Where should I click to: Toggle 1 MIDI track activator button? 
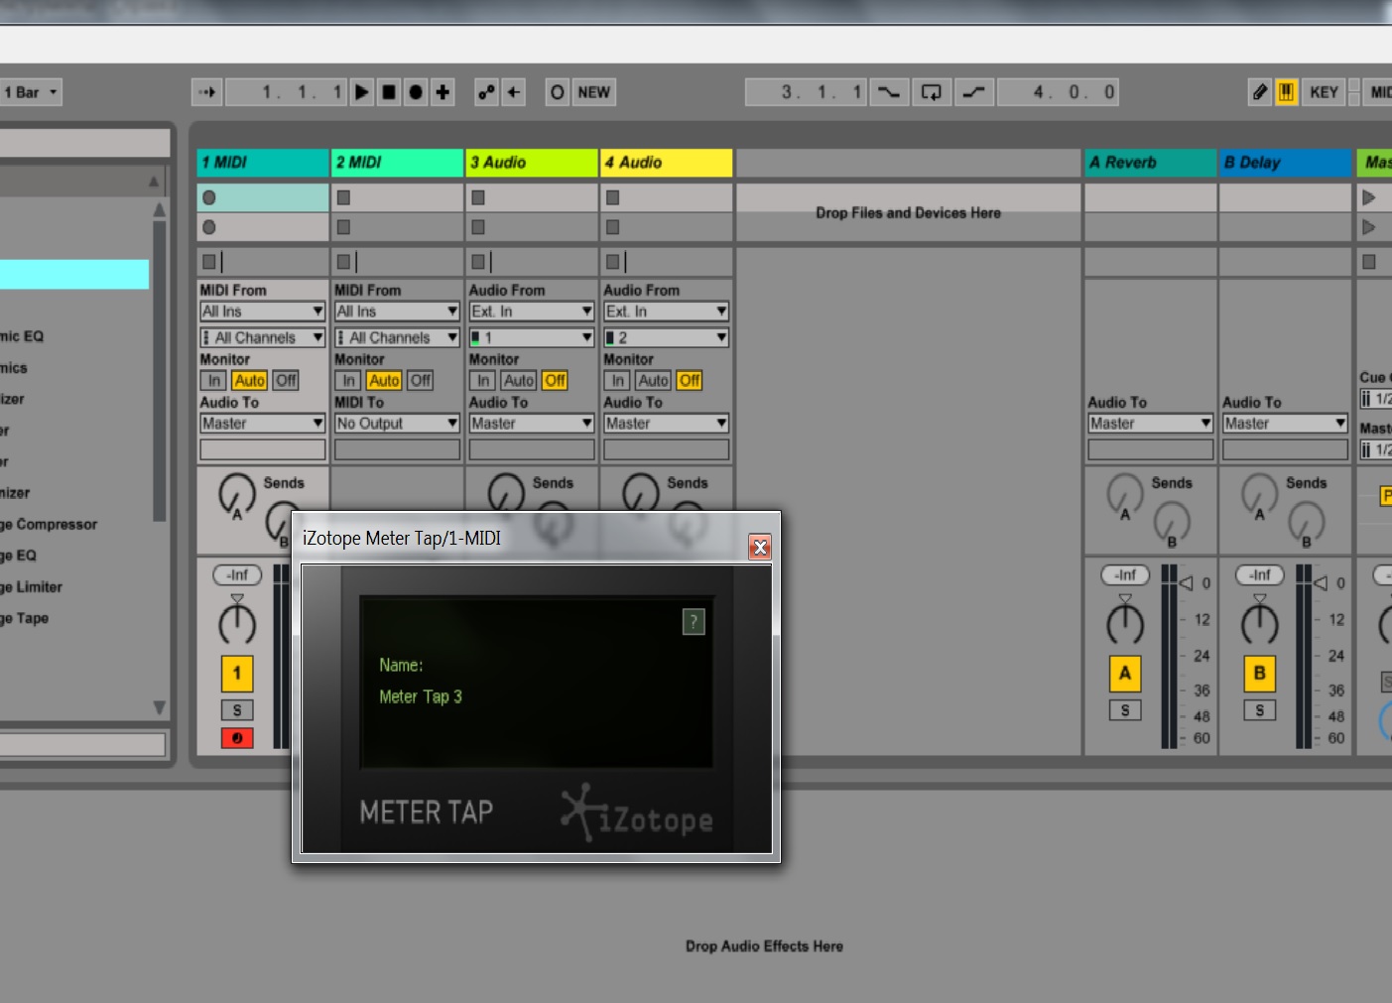pyautogui.click(x=237, y=674)
